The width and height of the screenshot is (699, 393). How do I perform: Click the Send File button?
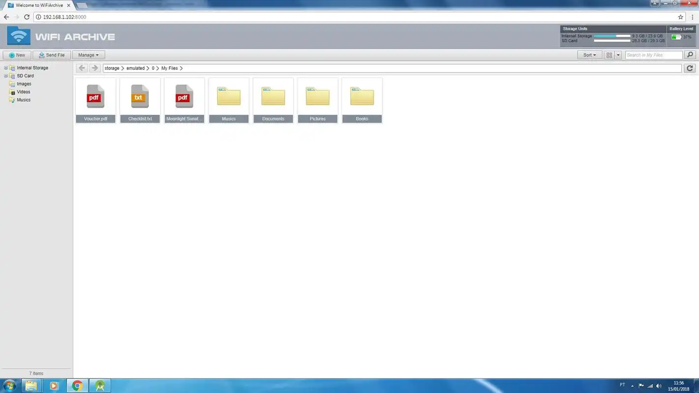click(x=52, y=55)
